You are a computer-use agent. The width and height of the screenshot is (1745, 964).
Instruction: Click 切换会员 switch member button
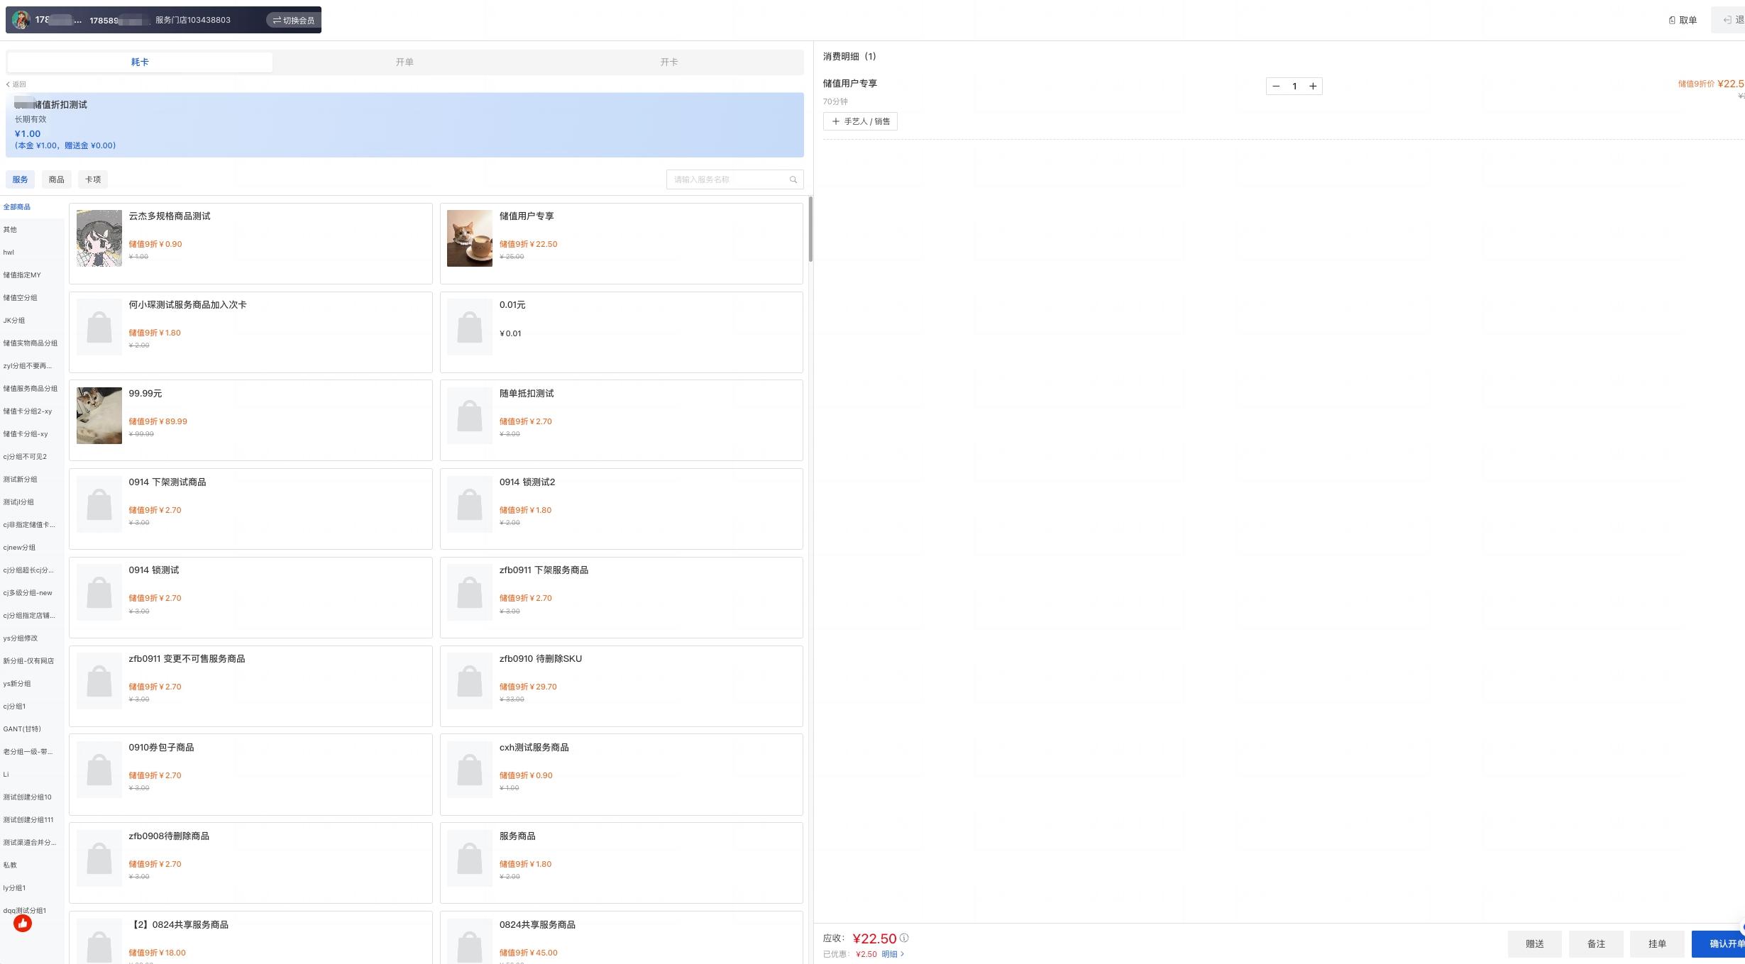click(294, 21)
